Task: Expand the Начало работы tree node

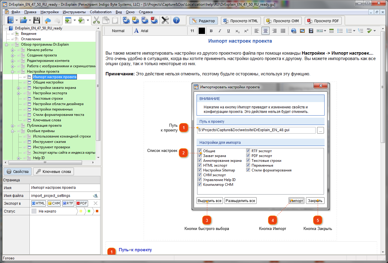Action: pos(13,50)
